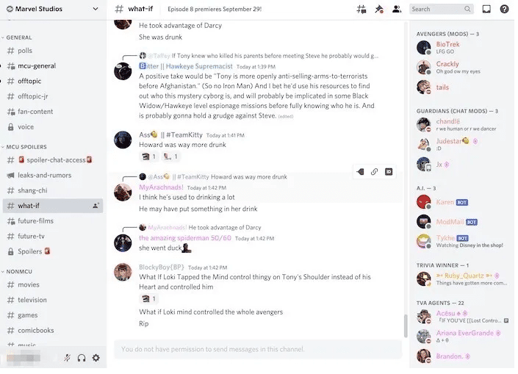Click the chat vertical scrollbar thumb
This screenshot has height=374, width=518.
tap(406, 326)
